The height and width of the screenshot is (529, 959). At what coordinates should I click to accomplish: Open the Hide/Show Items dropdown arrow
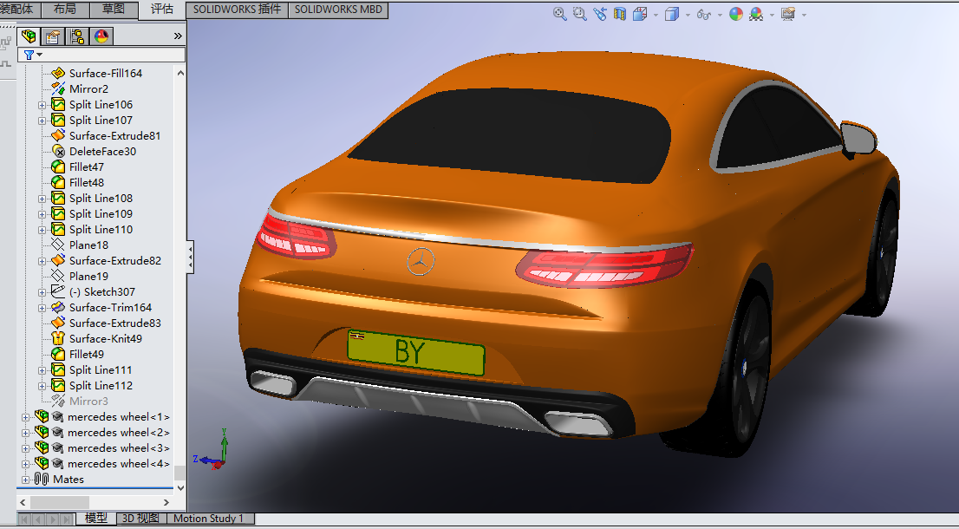[x=720, y=15]
